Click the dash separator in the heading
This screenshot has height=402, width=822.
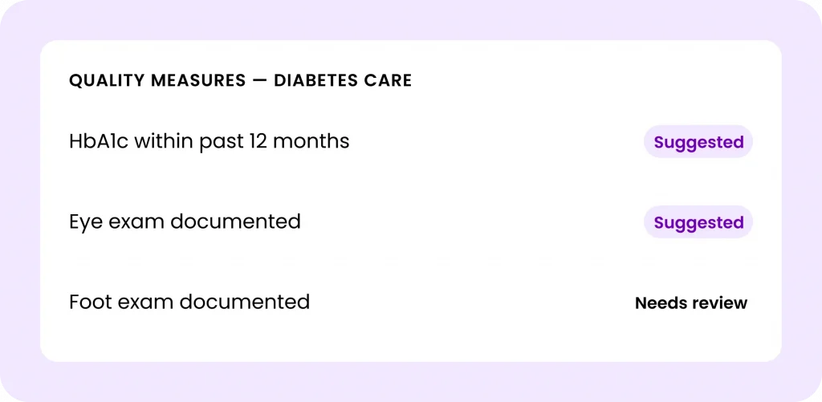click(x=259, y=81)
